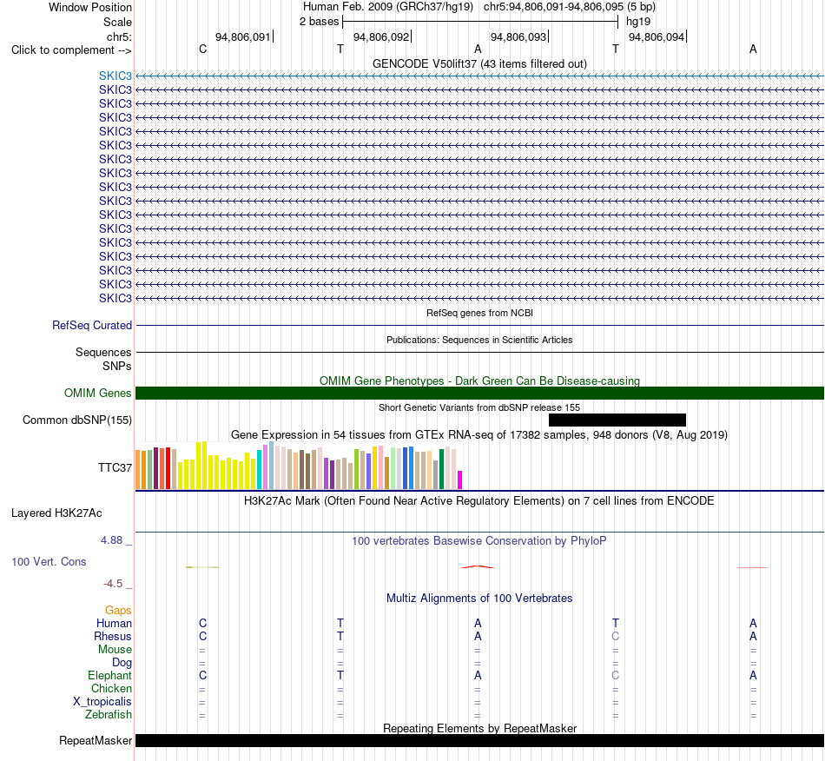Click the chr5: ruler label
Screen dimensions: 825x761
pos(119,36)
